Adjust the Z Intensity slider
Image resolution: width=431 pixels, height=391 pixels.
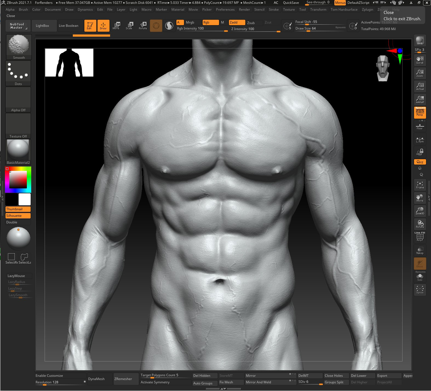(255, 29)
